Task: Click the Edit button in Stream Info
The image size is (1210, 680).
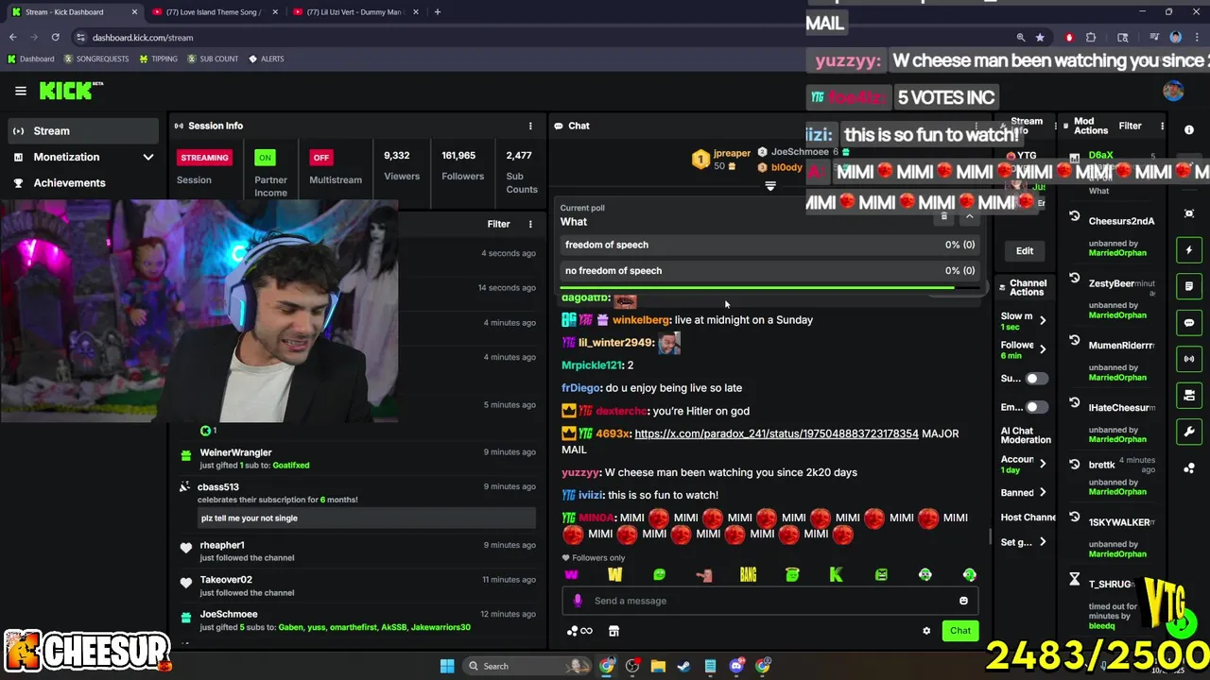Action: pos(1025,251)
